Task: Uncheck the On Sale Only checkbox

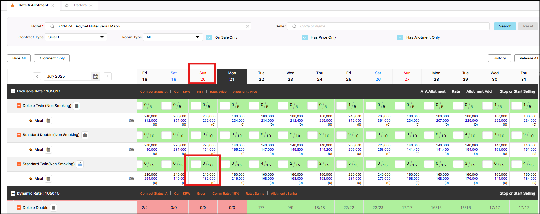Action: [209, 37]
